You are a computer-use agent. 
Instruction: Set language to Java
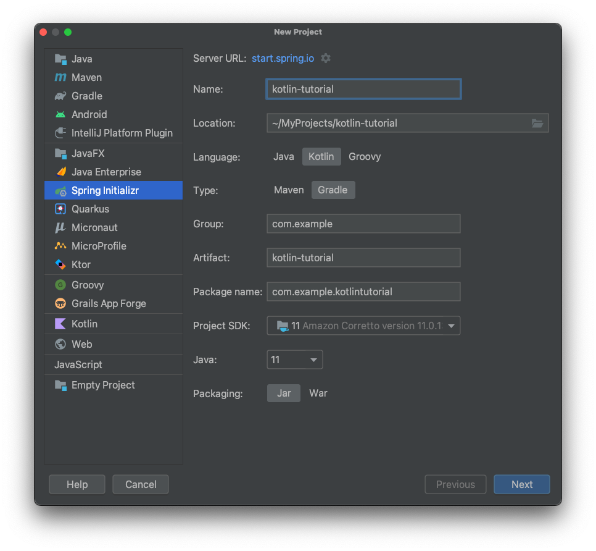[284, 156]
